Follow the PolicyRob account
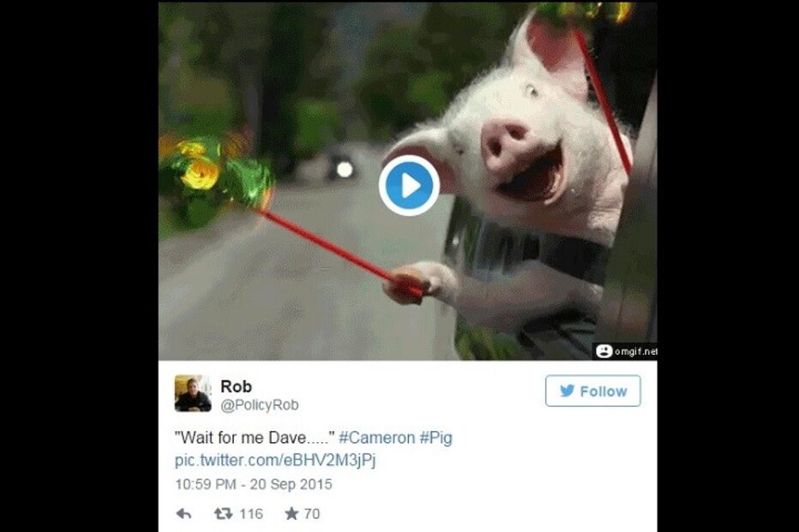This screenshot has height=532, width=799. point(592,391)
